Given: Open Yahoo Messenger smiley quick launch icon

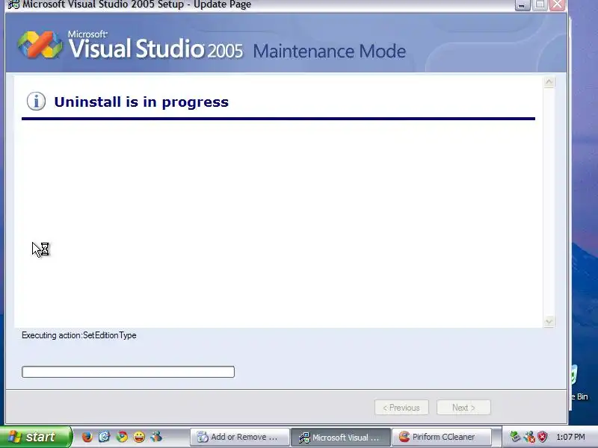Looking at the screenshot, I should [x=139, y=437].
